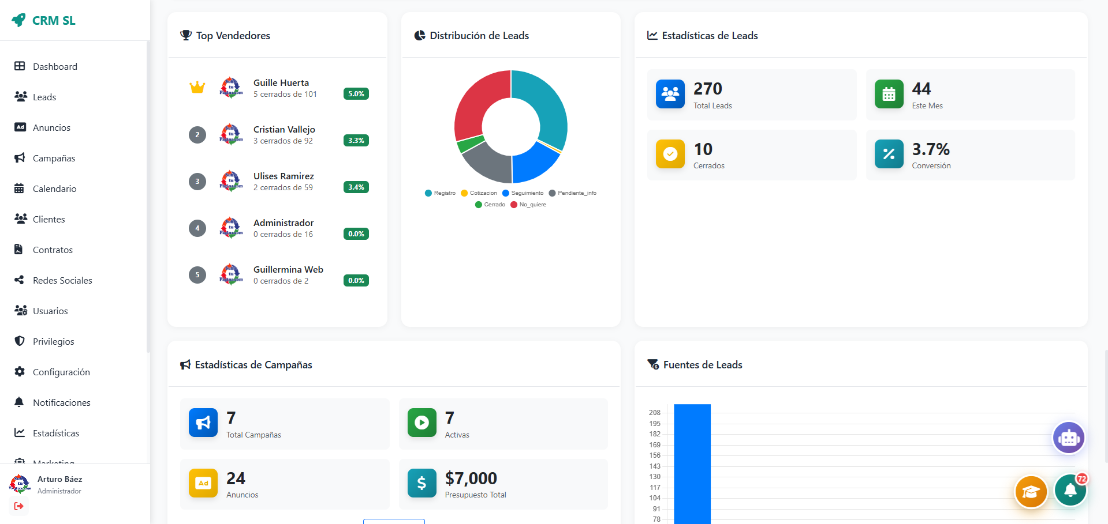Open notifications via the bell with 72 badge
The width and height of the screenshot is (1108, 524).
pyautogui.click(x=1070, y=490)
